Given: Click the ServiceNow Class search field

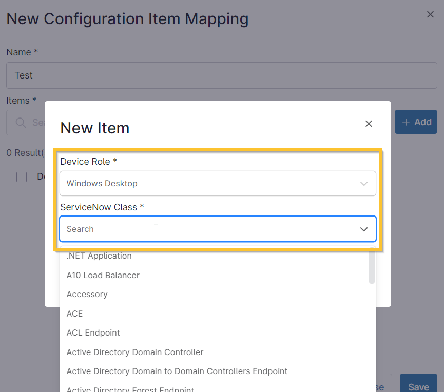Looking at the screenshot, I should [x=205, y=229].
